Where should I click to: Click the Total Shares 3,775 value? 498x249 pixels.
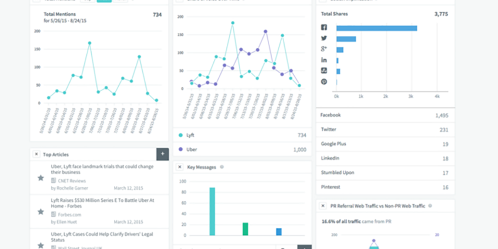pyautogui.click(x=441, y=14)
